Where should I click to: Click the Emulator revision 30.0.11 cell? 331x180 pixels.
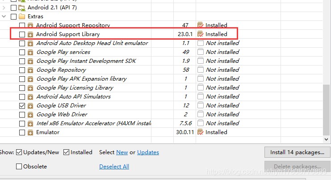185,132
